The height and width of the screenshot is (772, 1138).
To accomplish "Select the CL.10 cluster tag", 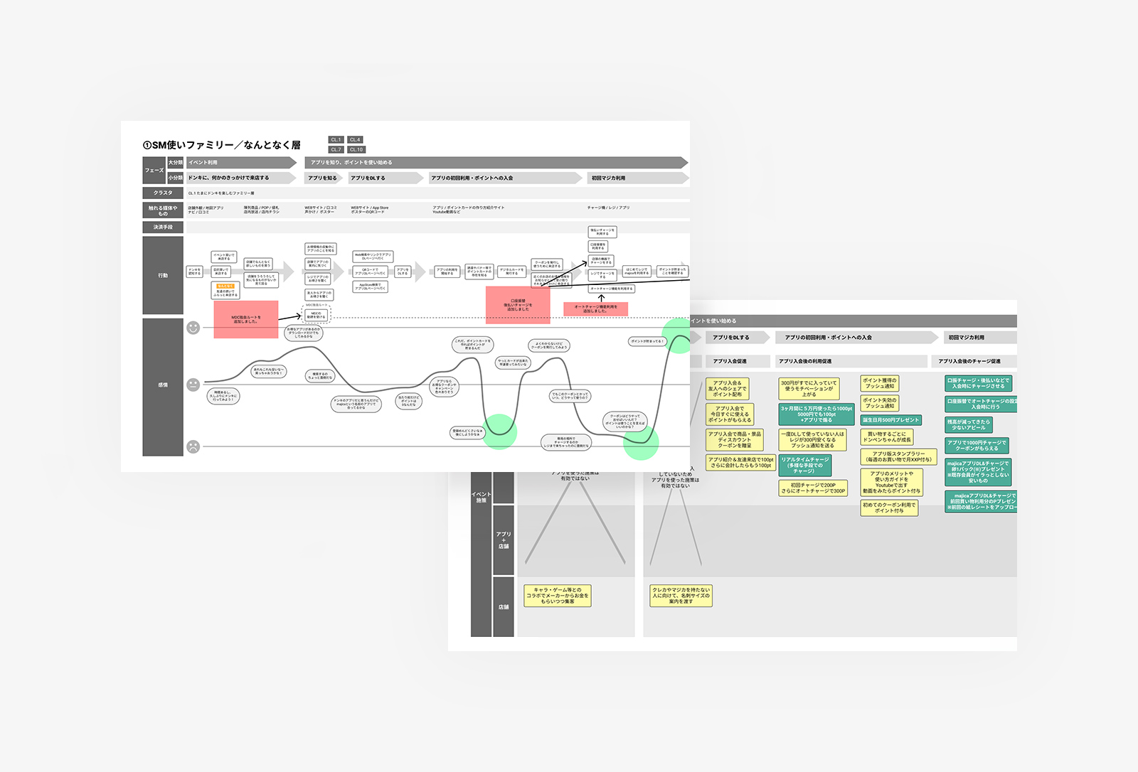I will coord(356,149).
